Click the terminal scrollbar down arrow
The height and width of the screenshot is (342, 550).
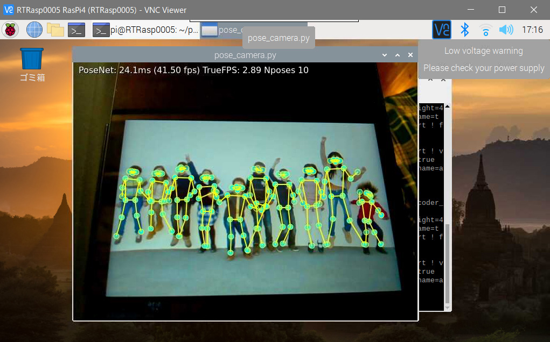[447, 307]
